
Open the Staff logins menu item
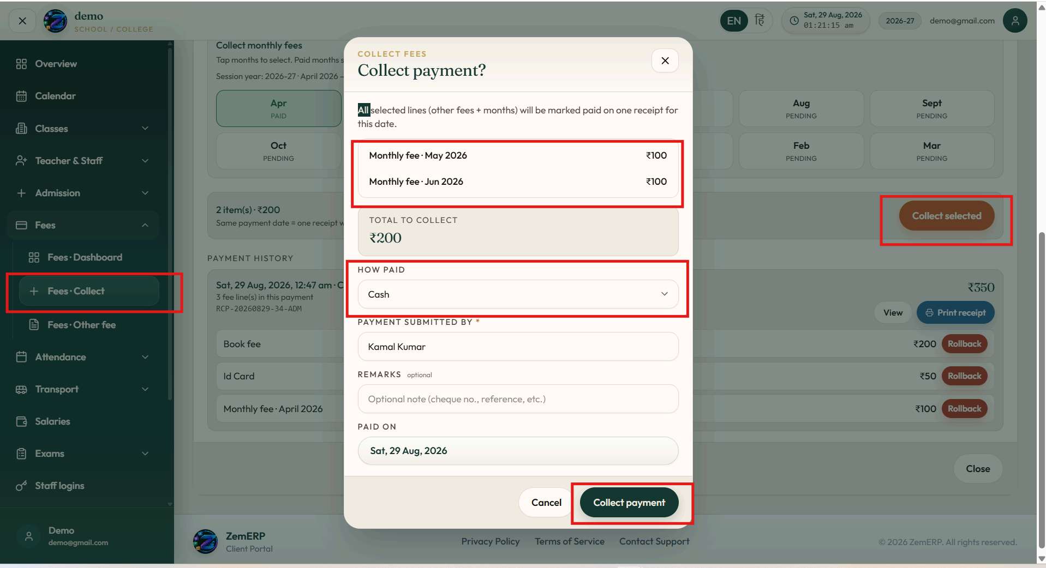[x=83, y=486]
